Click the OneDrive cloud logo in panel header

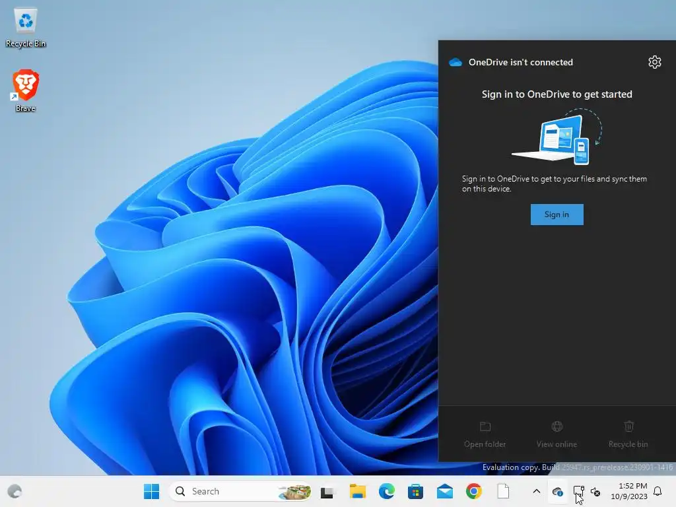456,62
